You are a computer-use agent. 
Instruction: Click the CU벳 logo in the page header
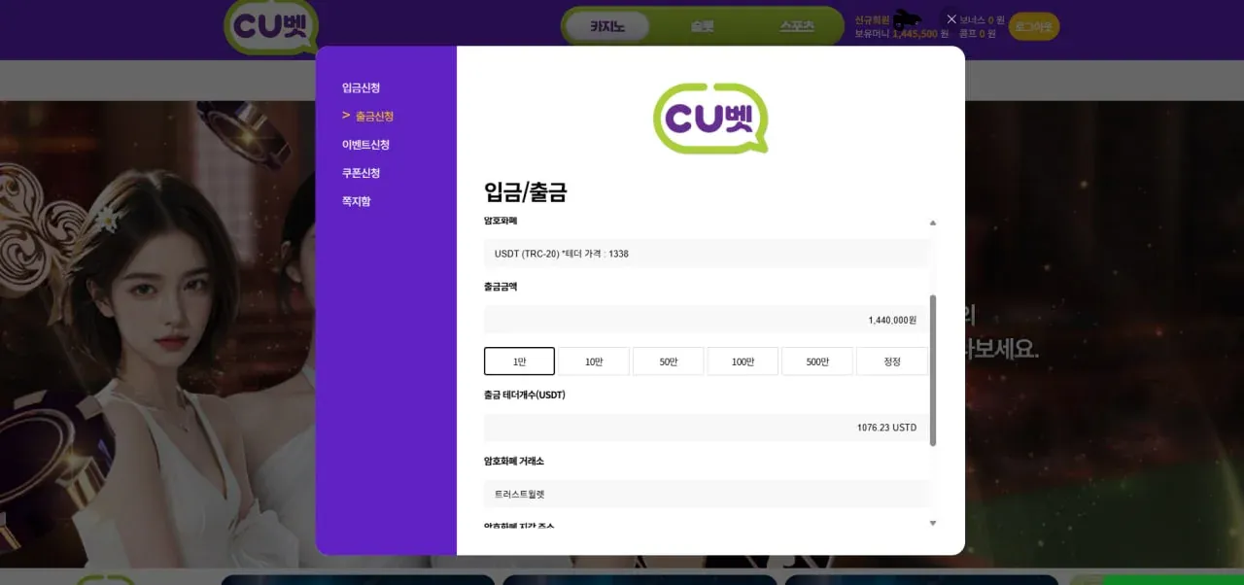[x=270, y=28]
